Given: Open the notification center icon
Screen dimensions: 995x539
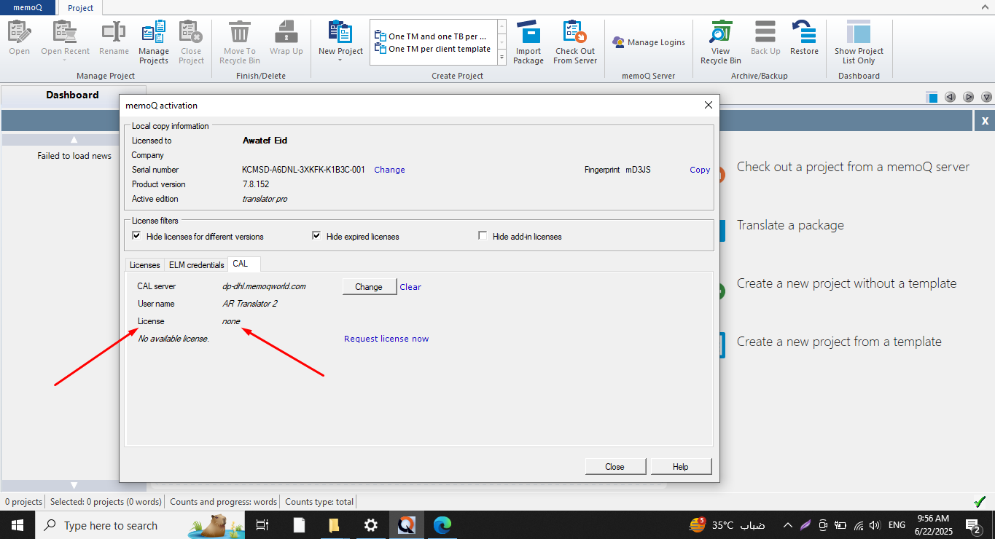Looking at the screenshot, I should coord(972,525).
